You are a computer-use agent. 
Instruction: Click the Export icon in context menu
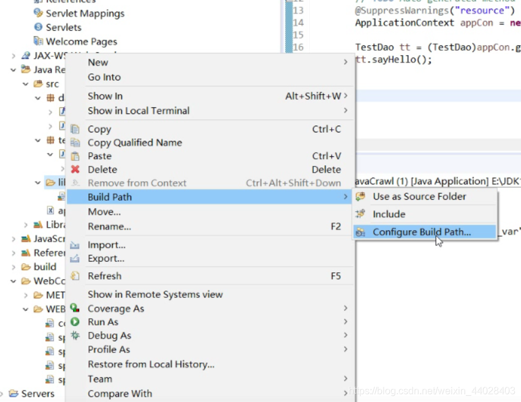[x=75, y=258]
